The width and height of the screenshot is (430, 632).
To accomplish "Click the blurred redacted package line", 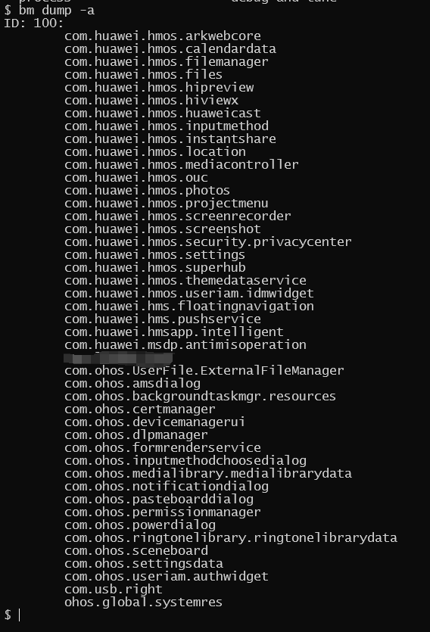I will click(x=119, y=358).
